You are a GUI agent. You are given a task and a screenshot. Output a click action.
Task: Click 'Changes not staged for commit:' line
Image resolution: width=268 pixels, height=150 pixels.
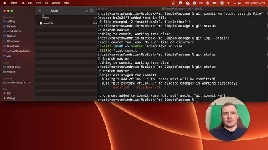pyautogui.click(x=127, y=75)
